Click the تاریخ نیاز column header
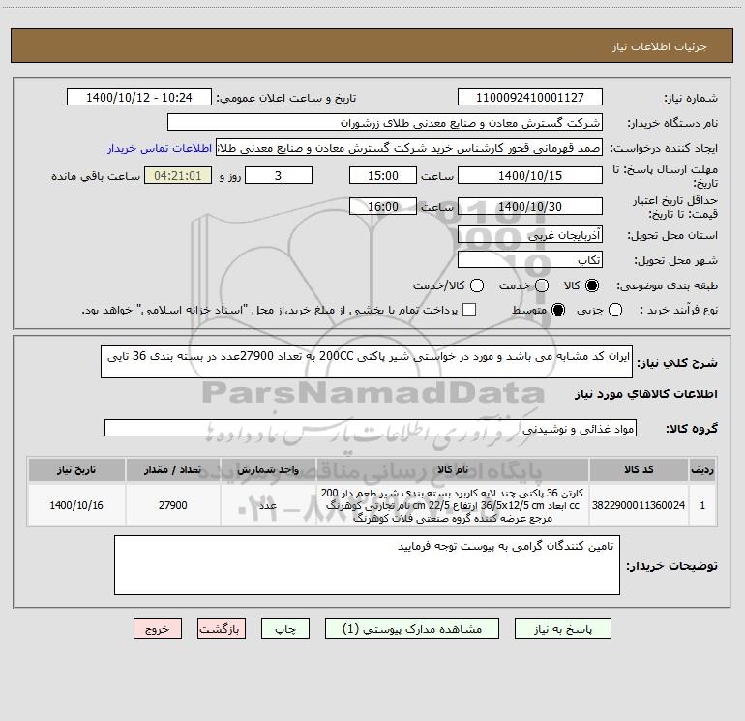 tap(76, 469)
